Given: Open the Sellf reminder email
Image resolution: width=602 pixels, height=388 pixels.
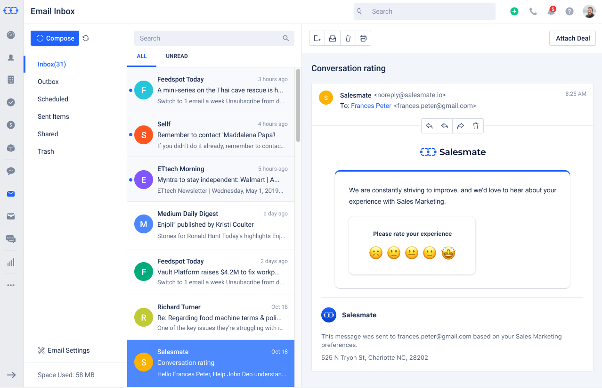Looking at the screenshot, I should pos(211,134).
